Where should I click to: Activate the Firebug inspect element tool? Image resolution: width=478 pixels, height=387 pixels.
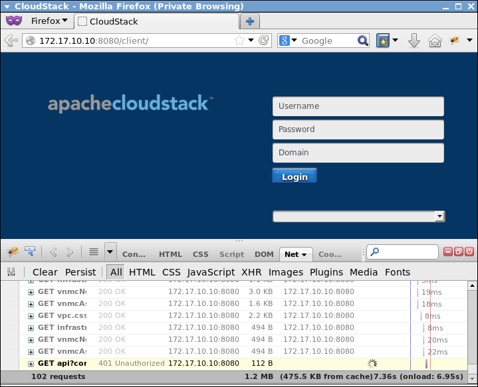click(30, 252)
